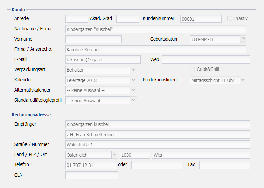Image resolution: width=264 pixels, height=188 pixels.
Task: Open the Geburtsdatum calendar picker icon
Action: point(243,39)
